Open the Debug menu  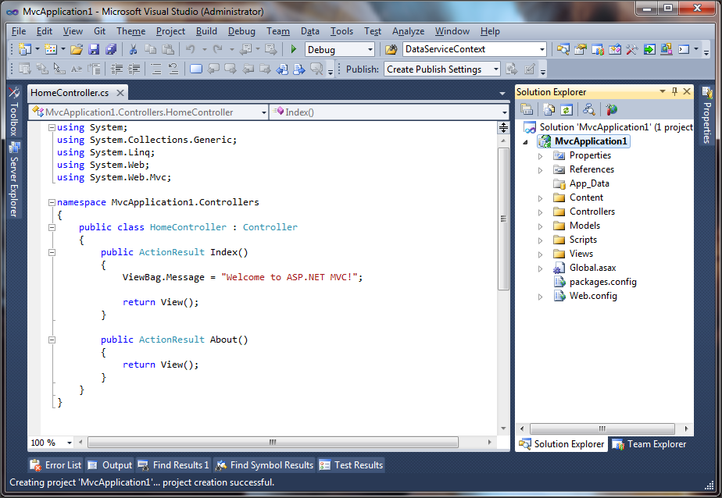(241, 31)
